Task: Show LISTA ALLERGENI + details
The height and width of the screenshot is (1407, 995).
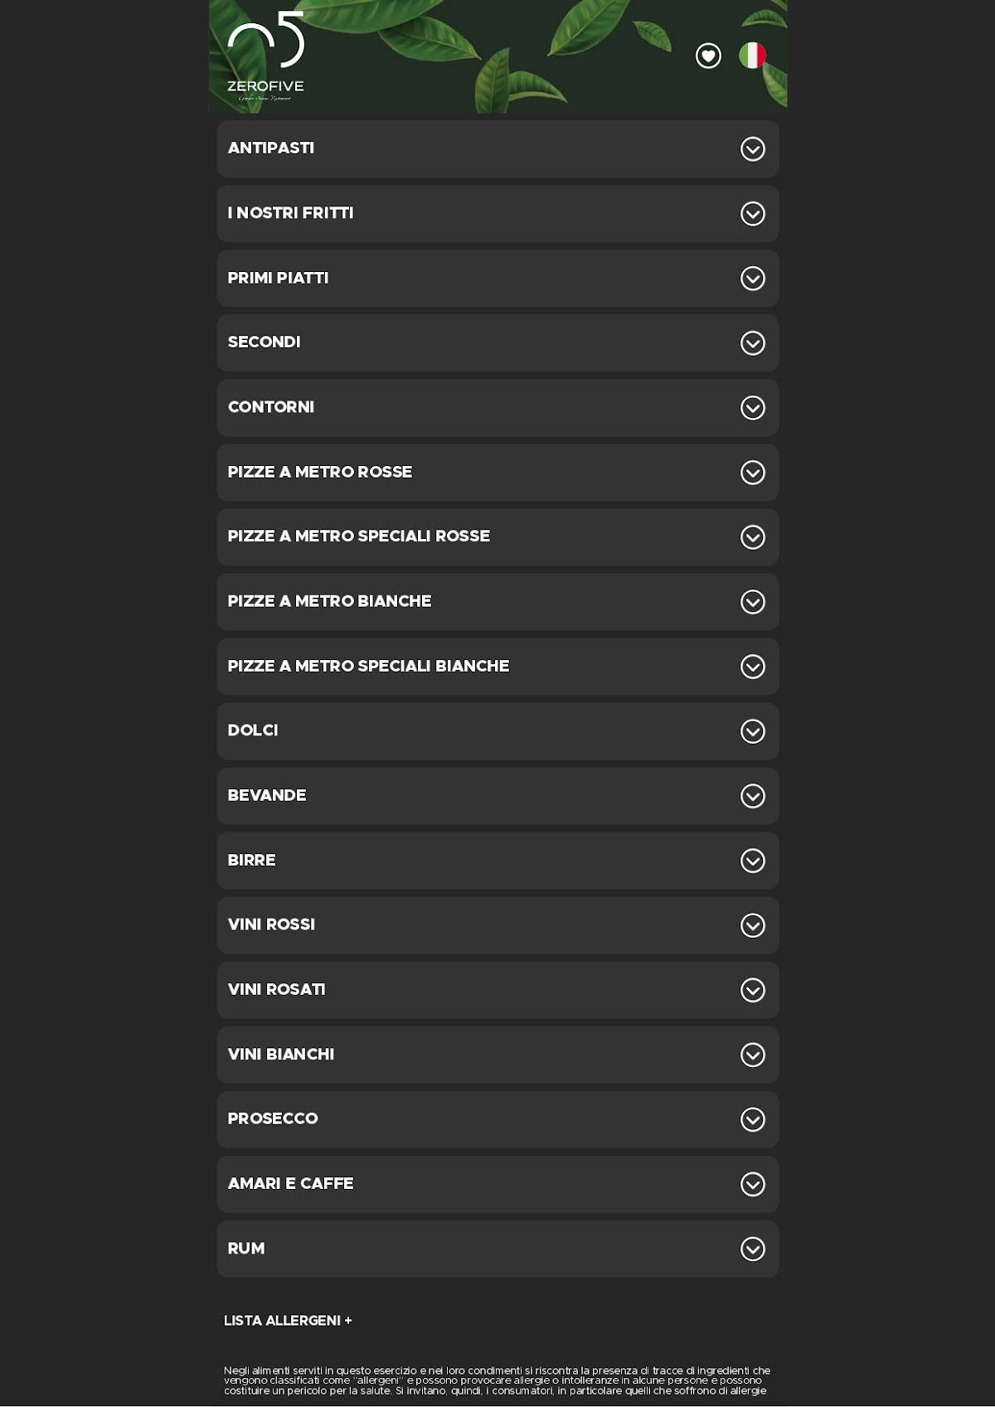Action: point(288,1320)
